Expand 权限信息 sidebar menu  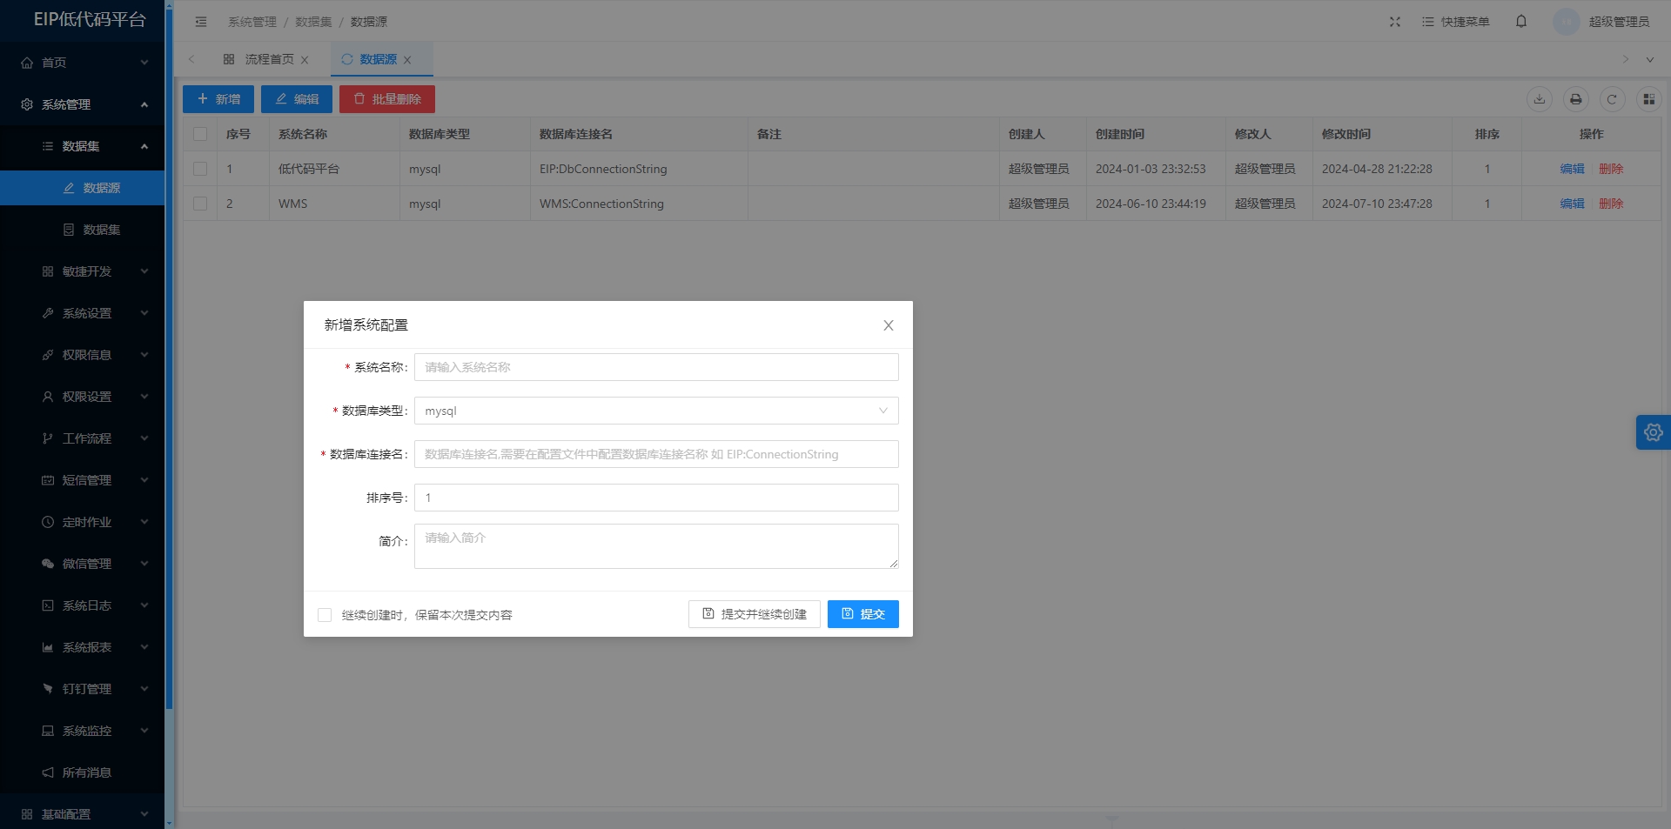click(83, 355)
